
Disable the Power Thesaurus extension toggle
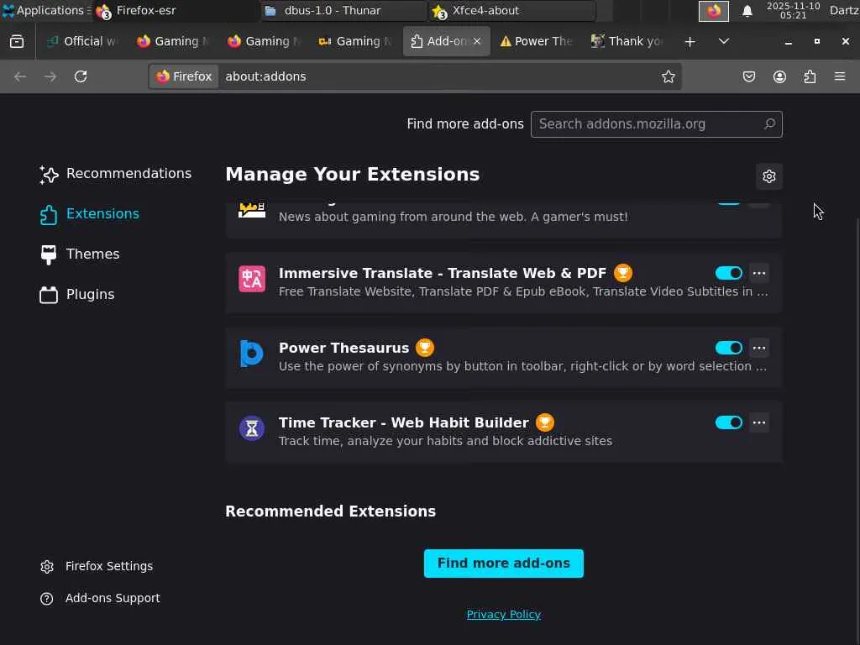click(x=728, y=348)
